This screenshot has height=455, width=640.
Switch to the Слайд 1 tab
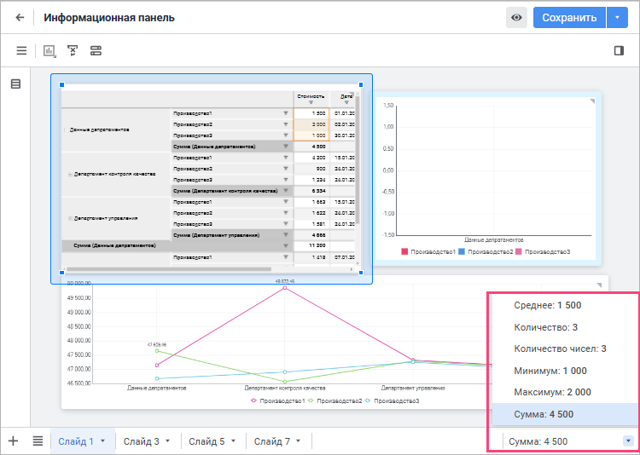click(76, 441)
